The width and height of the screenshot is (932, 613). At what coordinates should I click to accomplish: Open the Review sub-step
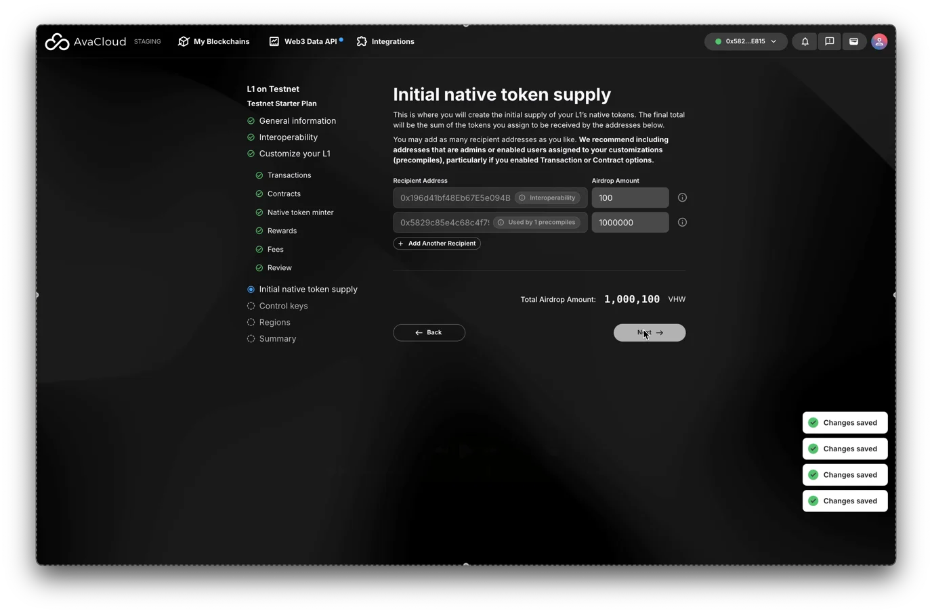pyautogui.click(x=279, y=268)
